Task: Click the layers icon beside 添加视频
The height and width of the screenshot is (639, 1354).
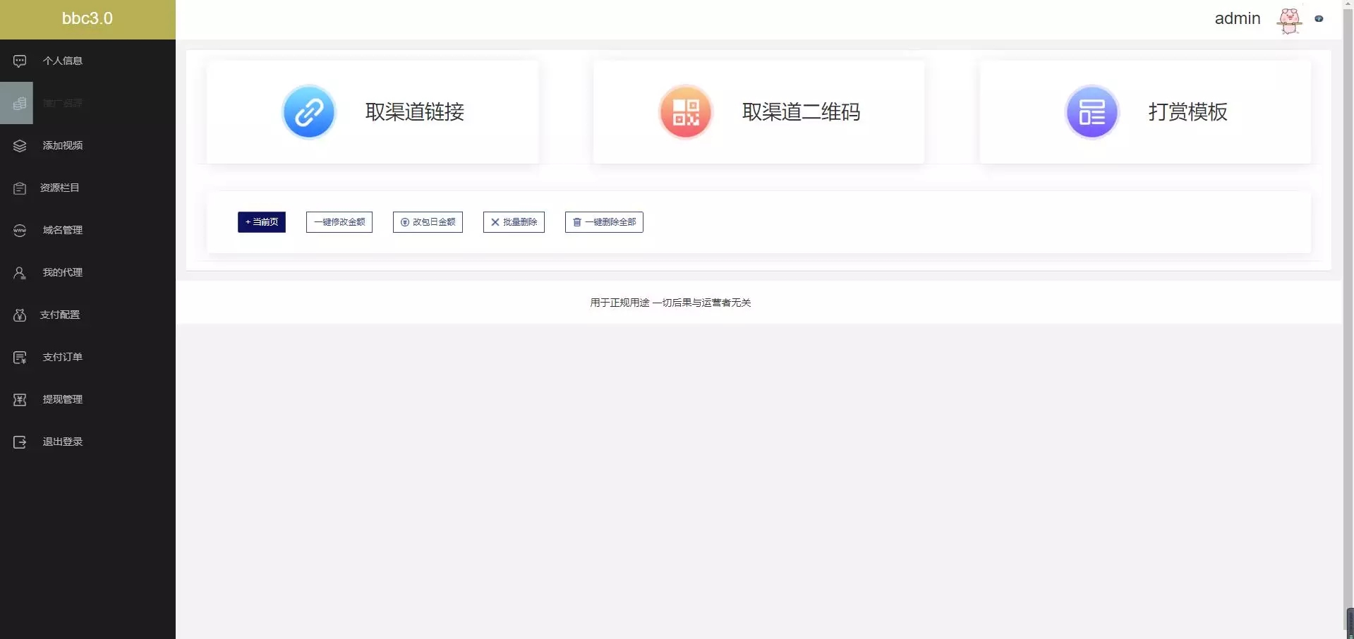Action: (20, 145)
